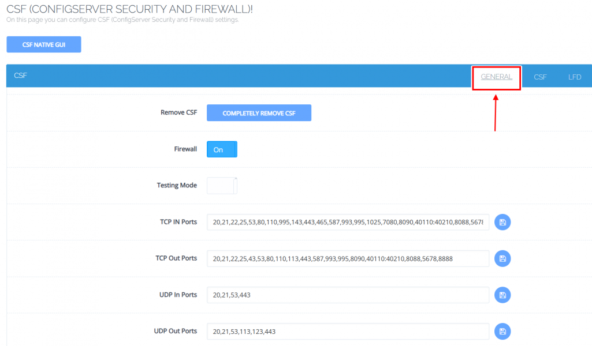Select the 'UDP In Ports' label
The image size is (592, 346).
178,295
